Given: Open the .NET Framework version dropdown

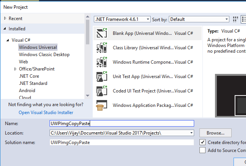Looking at the screenshot, I should [122, 19].
